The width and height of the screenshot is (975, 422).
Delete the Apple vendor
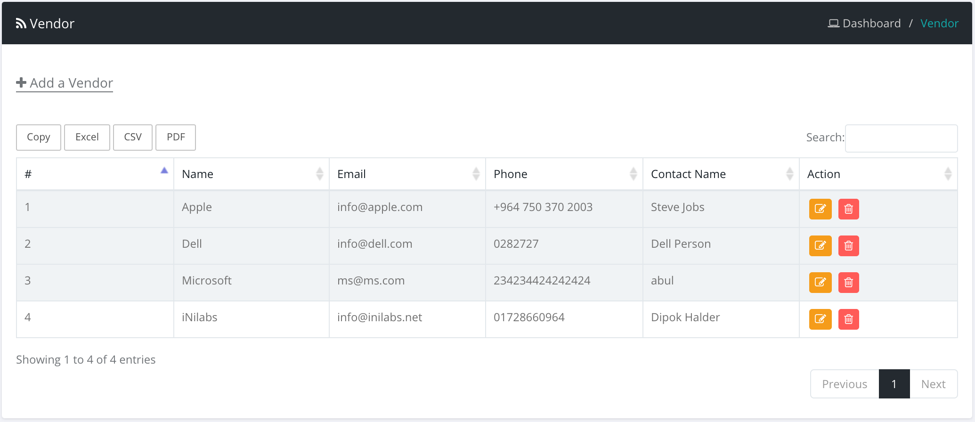click(848, 209)
